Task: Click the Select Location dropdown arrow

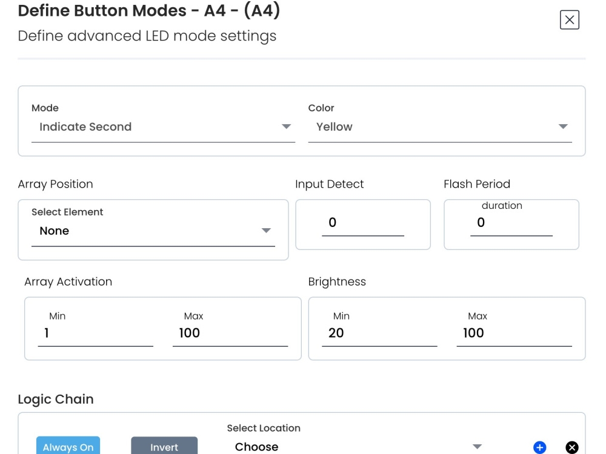Action: (x=478, y=447)
